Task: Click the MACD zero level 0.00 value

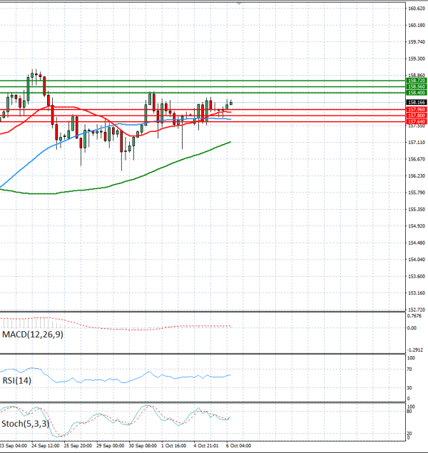Action: (412, 328)
